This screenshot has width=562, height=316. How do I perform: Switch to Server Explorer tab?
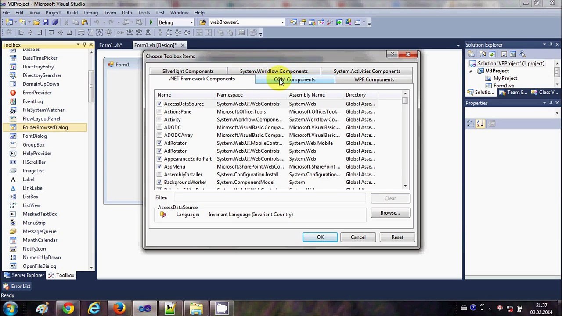[x=24, y=275]
